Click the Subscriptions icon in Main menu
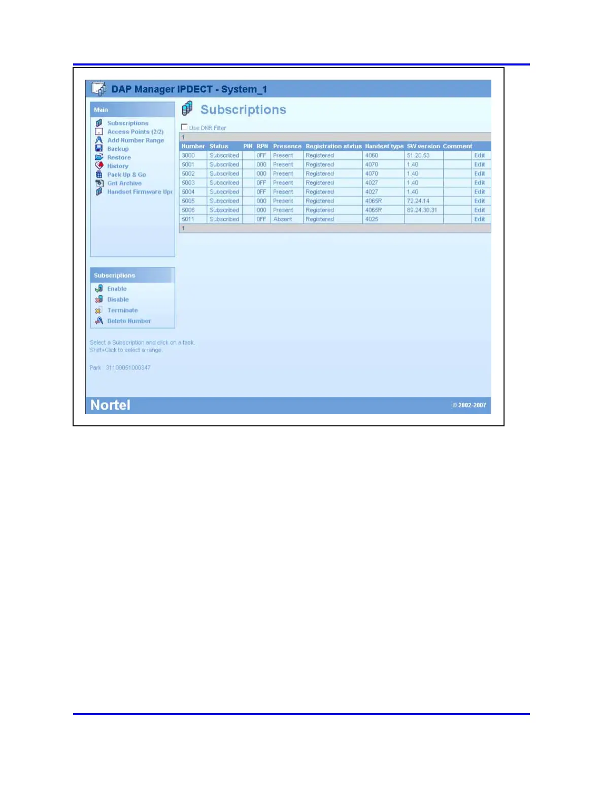The height and width of the screenshot is (804, 603). [x=99, y=123]
